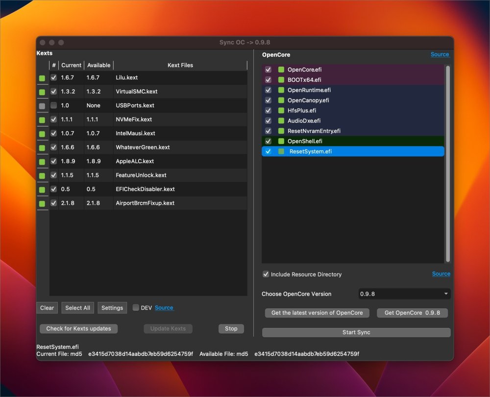Open the OpenCore version 0.9.8 dropdown
The width and height of the screenshot is (490, 397).
coord(404,294)
